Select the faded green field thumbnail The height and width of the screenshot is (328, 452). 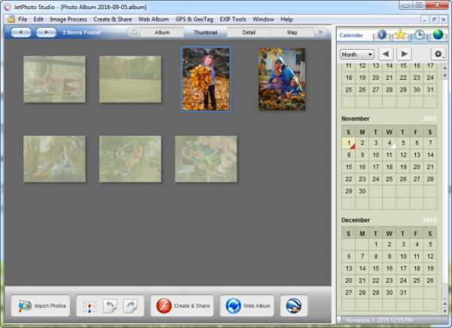coord(130,79)
